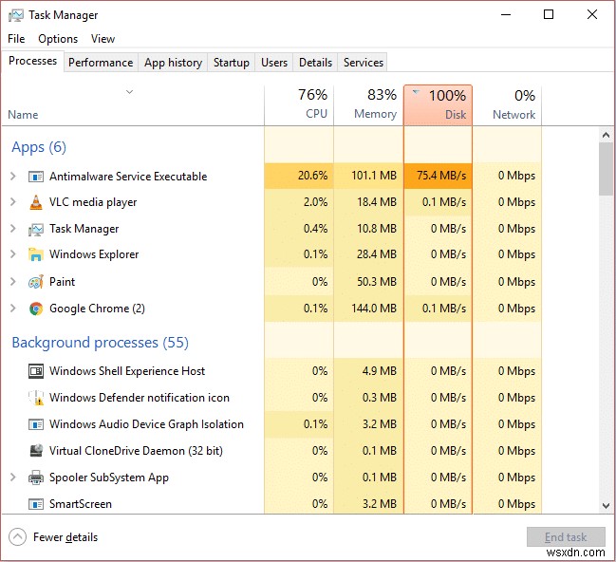This screenshot has width=616, height=562.
Task: Expand the Antimalware Service Executable row
Action: coord(13,177)
